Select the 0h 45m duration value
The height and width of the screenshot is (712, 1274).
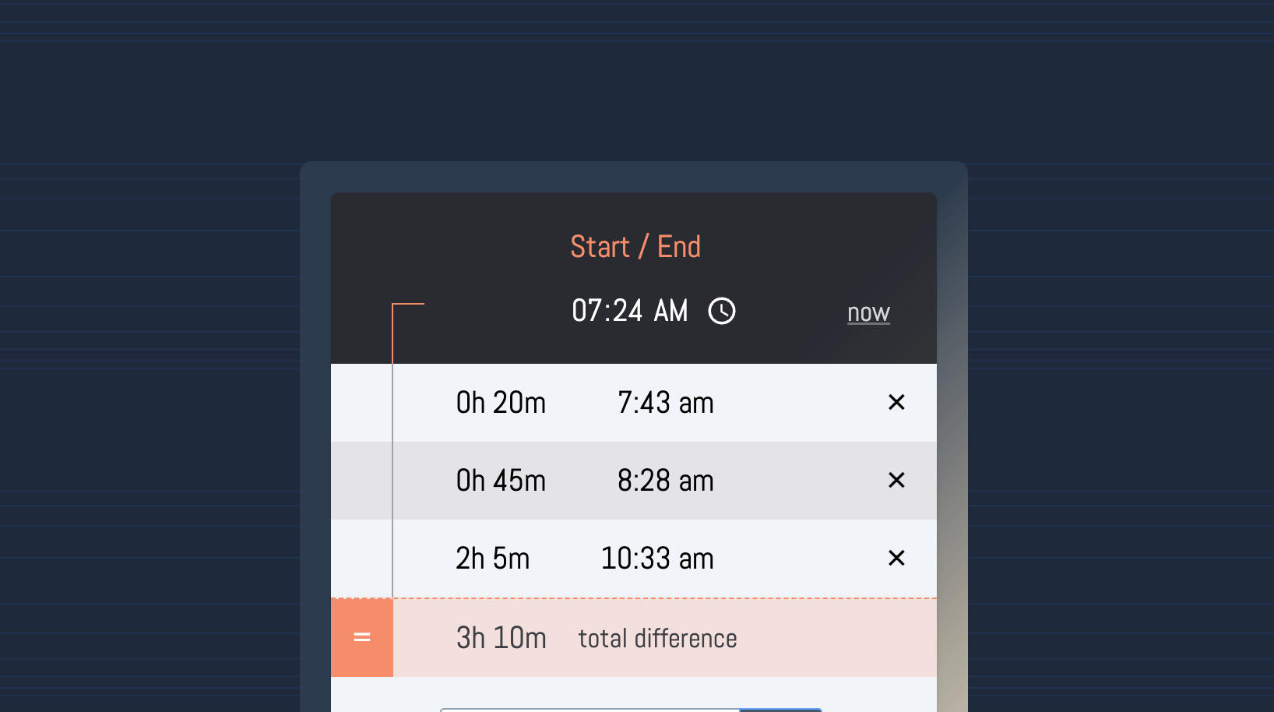pos(501,481)
